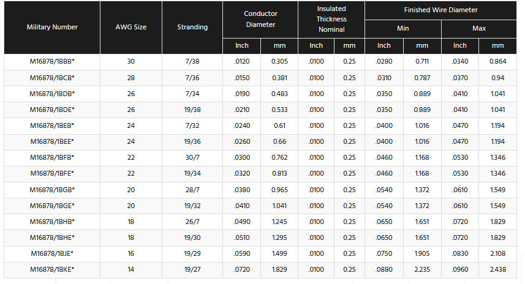This screenshot has width=525, height=284.
Task: Click the 19/27 stranding cell
Action: click(192, 269)
